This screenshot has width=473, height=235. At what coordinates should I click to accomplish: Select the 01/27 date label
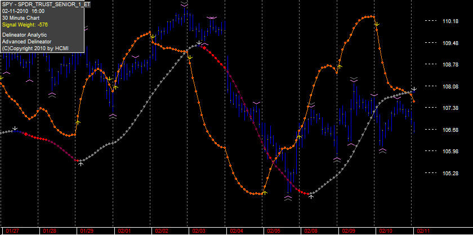[12, 230]
